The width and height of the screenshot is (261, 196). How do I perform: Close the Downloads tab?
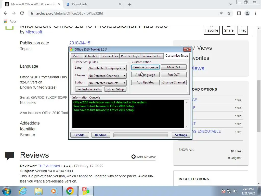120,4
